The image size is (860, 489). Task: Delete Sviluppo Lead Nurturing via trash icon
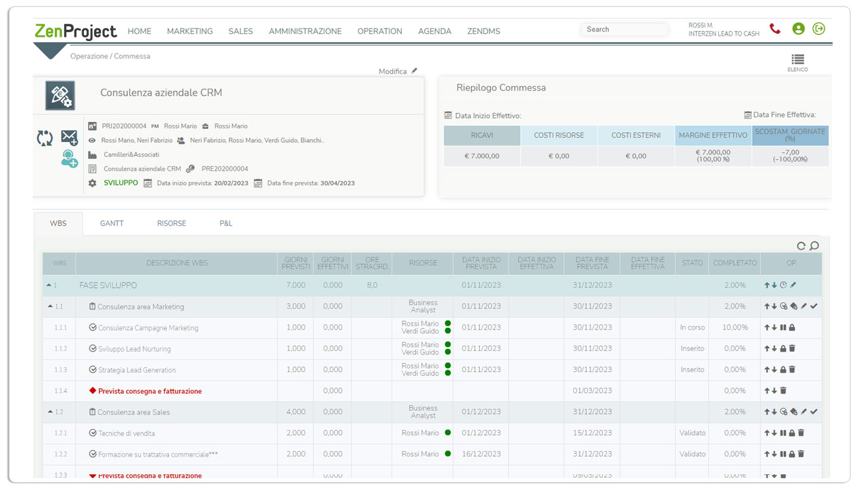coord(792,349)
